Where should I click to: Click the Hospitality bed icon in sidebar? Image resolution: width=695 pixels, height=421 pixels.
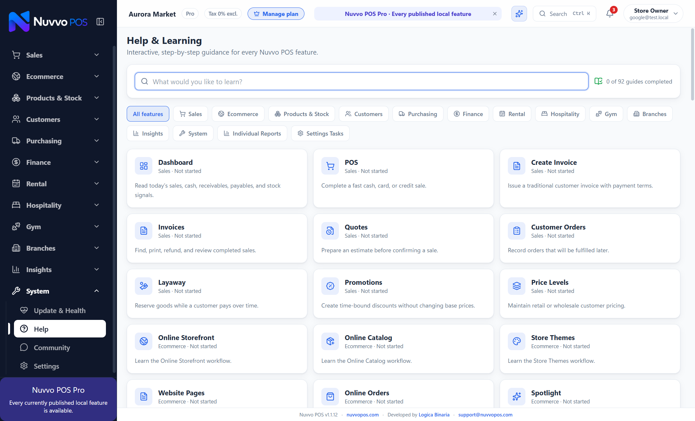pos(16,205)
